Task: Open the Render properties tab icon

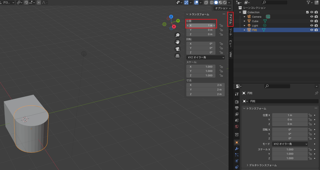Action: [237, 102]
